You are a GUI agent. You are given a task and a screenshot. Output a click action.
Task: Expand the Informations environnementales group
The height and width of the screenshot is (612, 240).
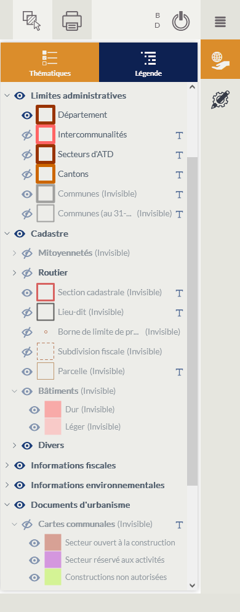(x=7, y=485)
